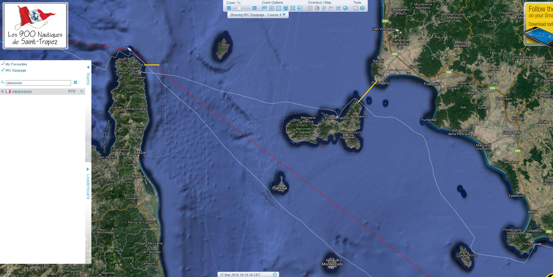Toggle the My Favourites checkmark
This screenshot has width=553, height=277.
pyautogui.click(x=3, y=64)
